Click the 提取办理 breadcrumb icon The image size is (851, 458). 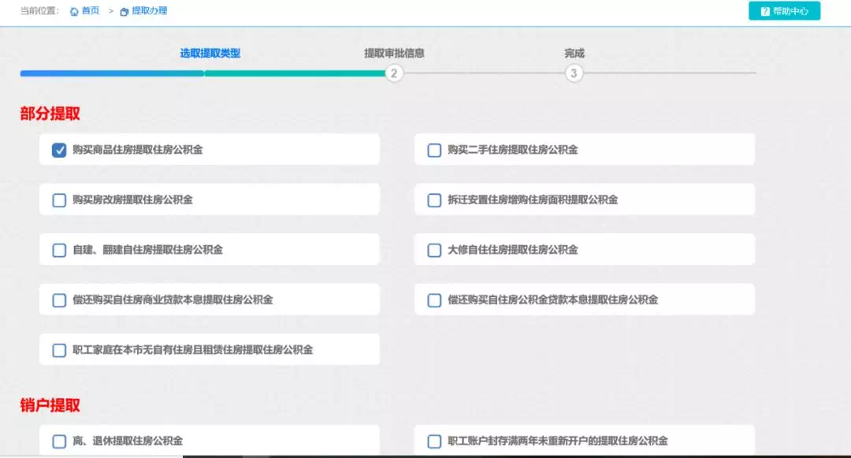point(124,11)
